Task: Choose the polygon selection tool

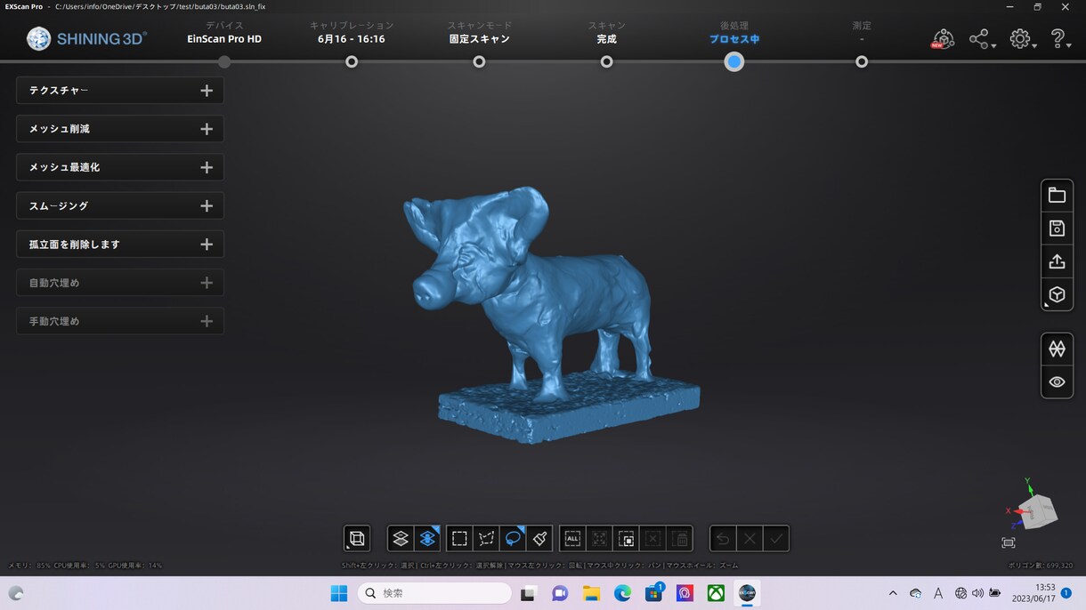Action: [486, 538]
